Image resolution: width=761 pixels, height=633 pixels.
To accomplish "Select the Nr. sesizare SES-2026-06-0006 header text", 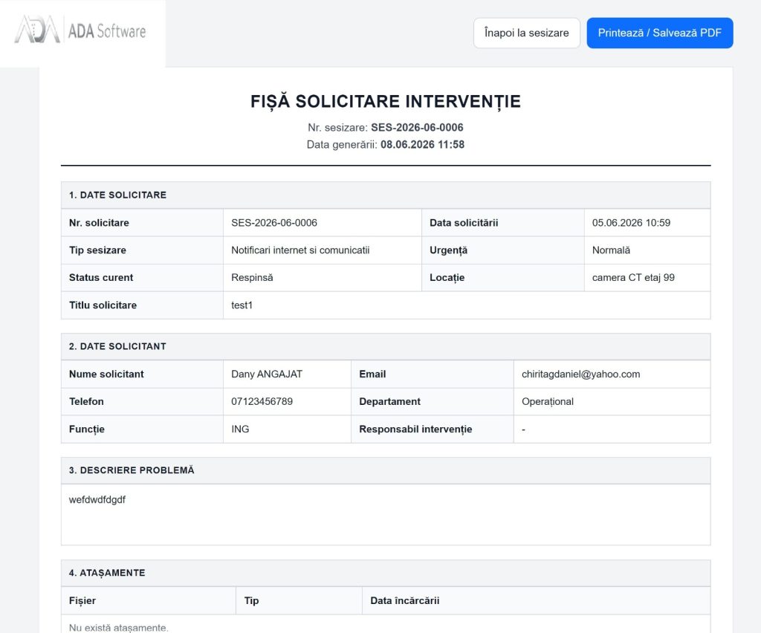I will tap(386, 128).
